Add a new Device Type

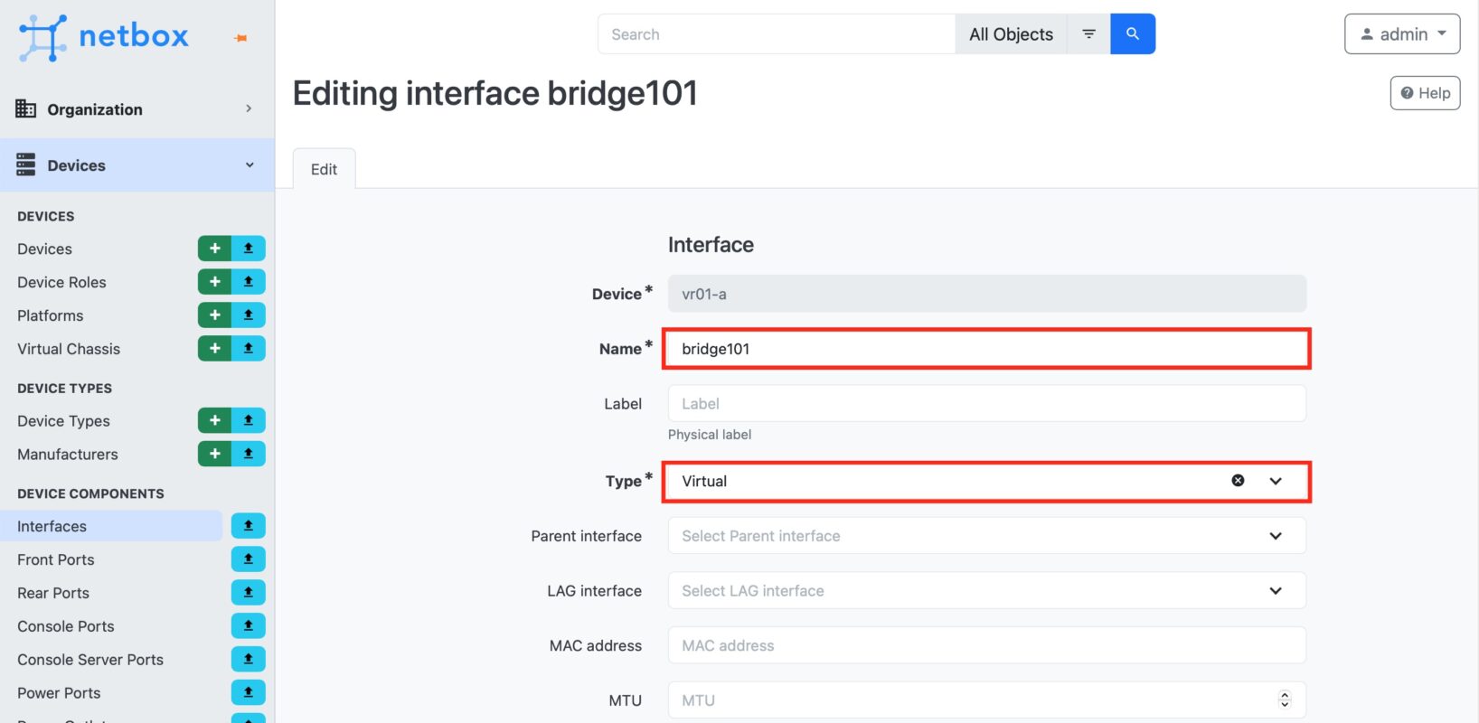point(215,420)
